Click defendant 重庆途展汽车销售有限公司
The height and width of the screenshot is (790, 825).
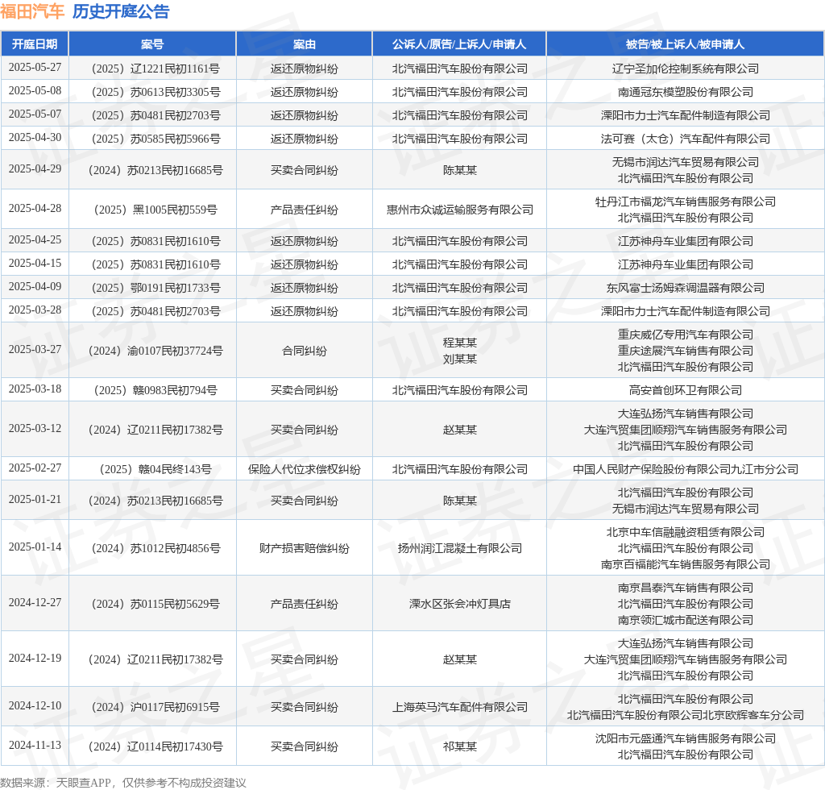(685, 351)
